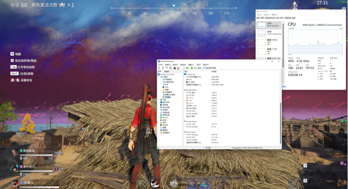This screenshot has width=348, height=189.
Task: Expand the 主板 motherboard branch
Action: coord(158,100)
